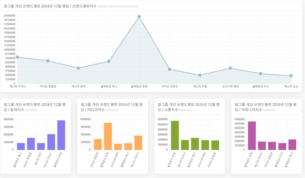This screenshot has height=178, width=305.
Task: Click 에스파 지젤 x-axis label
Action: pyautogui.click(x=200, y=87)
